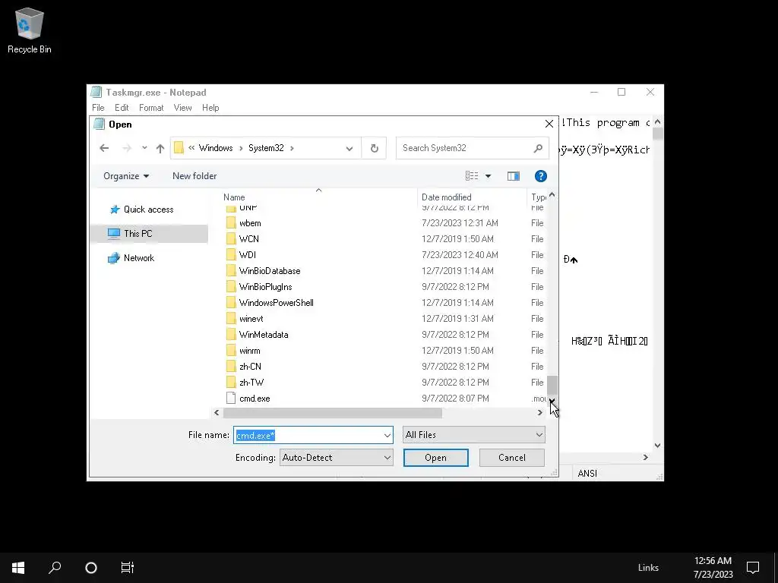Open Notepad Format menu
This screenshot has width=778, height=583.
[x=151, y=108]
